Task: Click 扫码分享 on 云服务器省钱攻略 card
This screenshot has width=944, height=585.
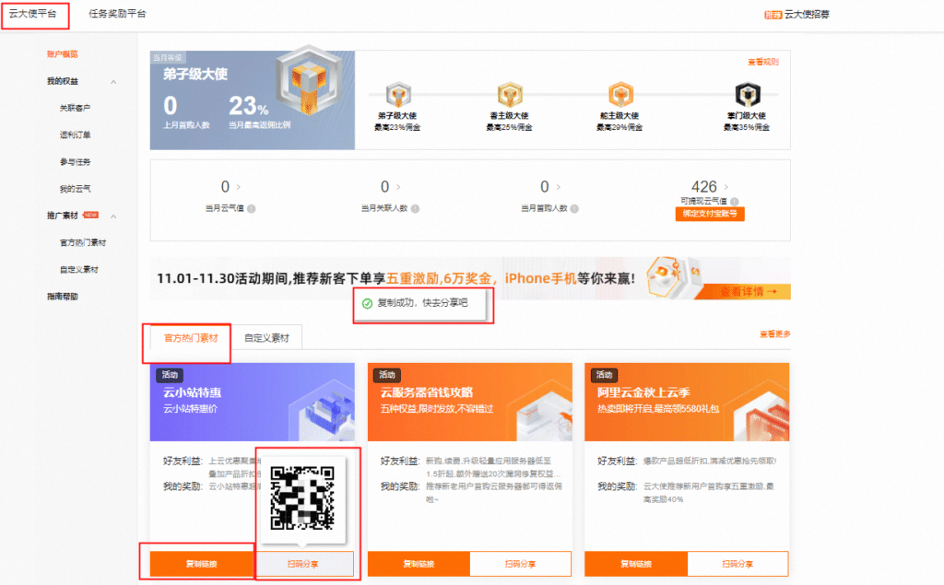Action: point(520,564)
